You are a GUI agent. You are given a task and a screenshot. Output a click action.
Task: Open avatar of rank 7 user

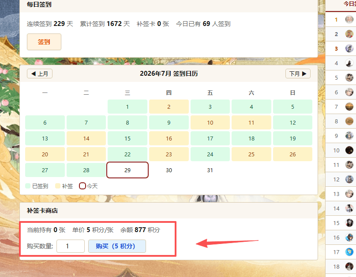349,107
